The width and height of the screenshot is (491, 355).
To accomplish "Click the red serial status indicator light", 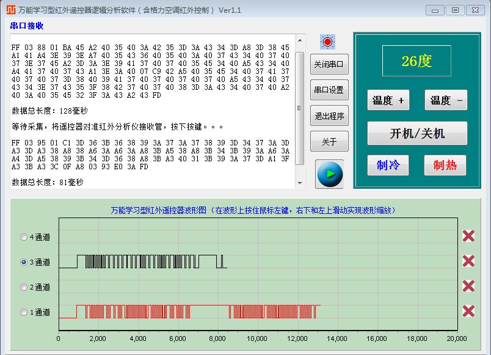I will 328,42.
